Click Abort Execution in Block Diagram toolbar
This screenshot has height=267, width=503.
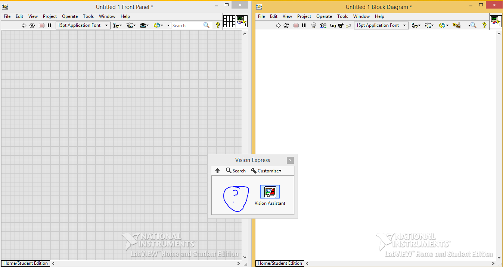[x=296, y=25]
